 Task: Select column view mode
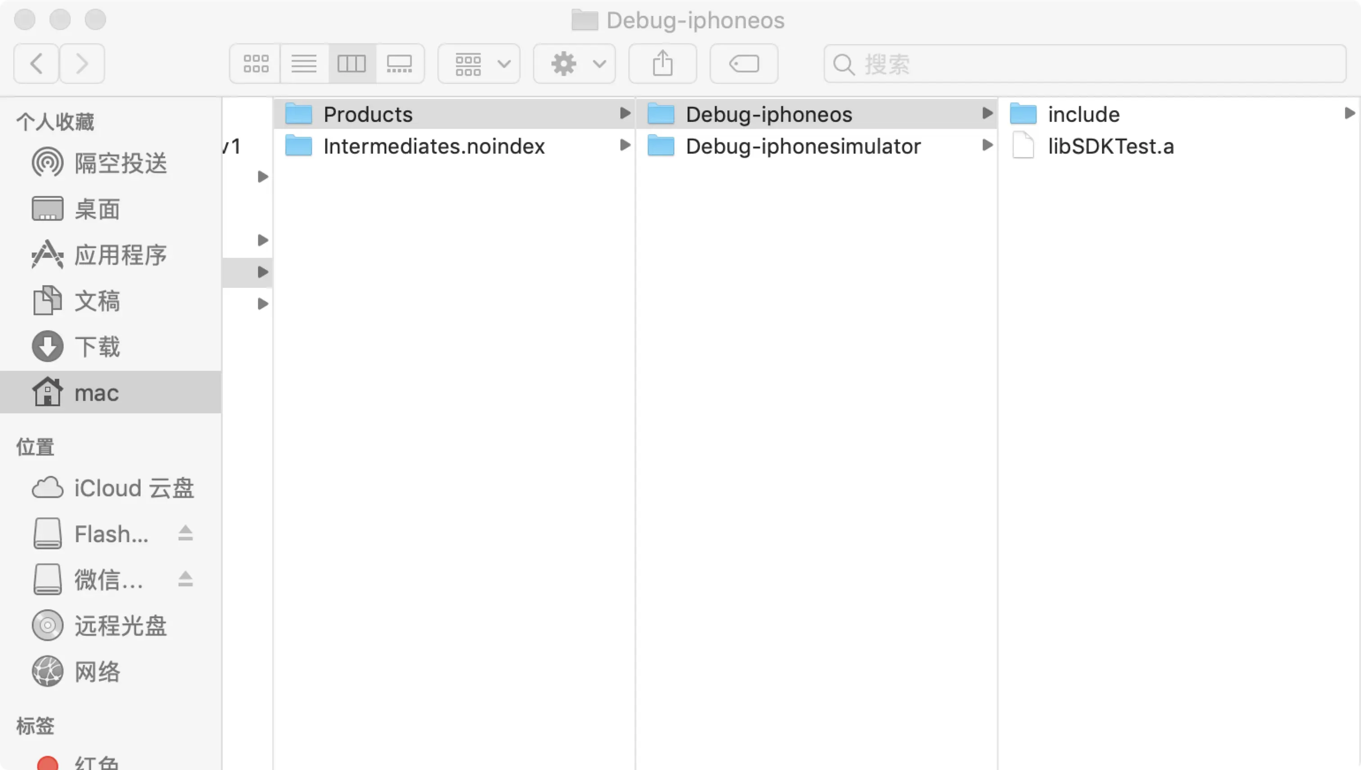click(x=352, y=64)
